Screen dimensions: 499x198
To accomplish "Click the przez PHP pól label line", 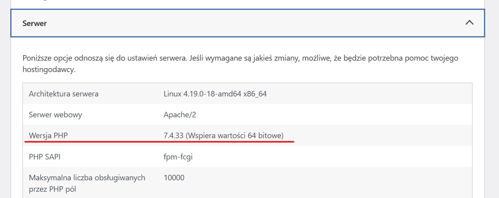I will coord(53,189).
